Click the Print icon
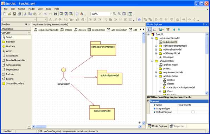 19,14
